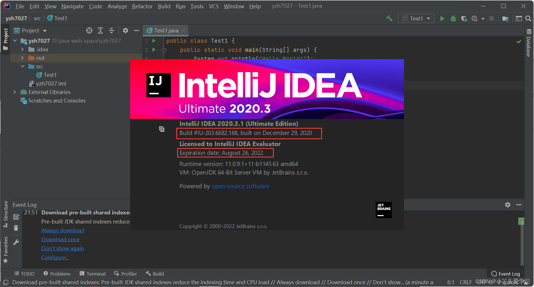Image resolution: width=534 pixels, height=287 pixels.
Task: Collapse all items in Project panel
Action: 112,30
